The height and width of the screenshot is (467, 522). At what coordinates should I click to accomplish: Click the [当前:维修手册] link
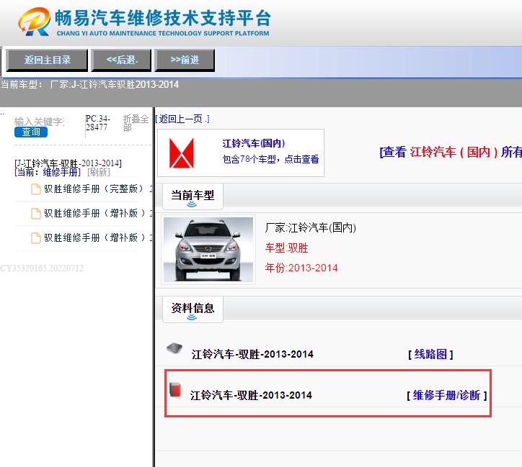coord(48,172)
